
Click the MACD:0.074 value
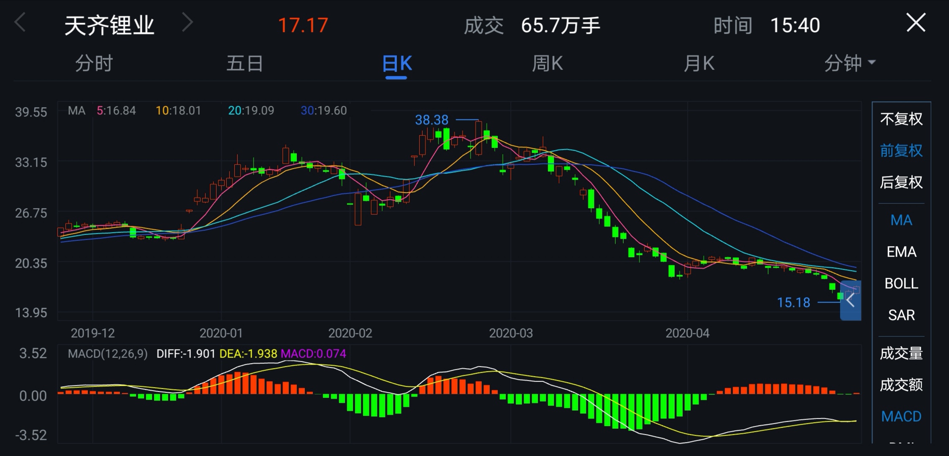click(313, 353)
